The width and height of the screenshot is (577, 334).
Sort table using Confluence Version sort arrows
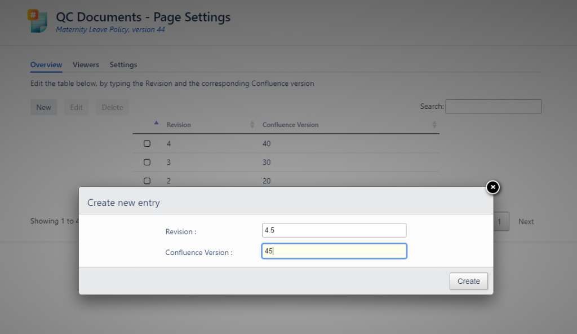434,125
